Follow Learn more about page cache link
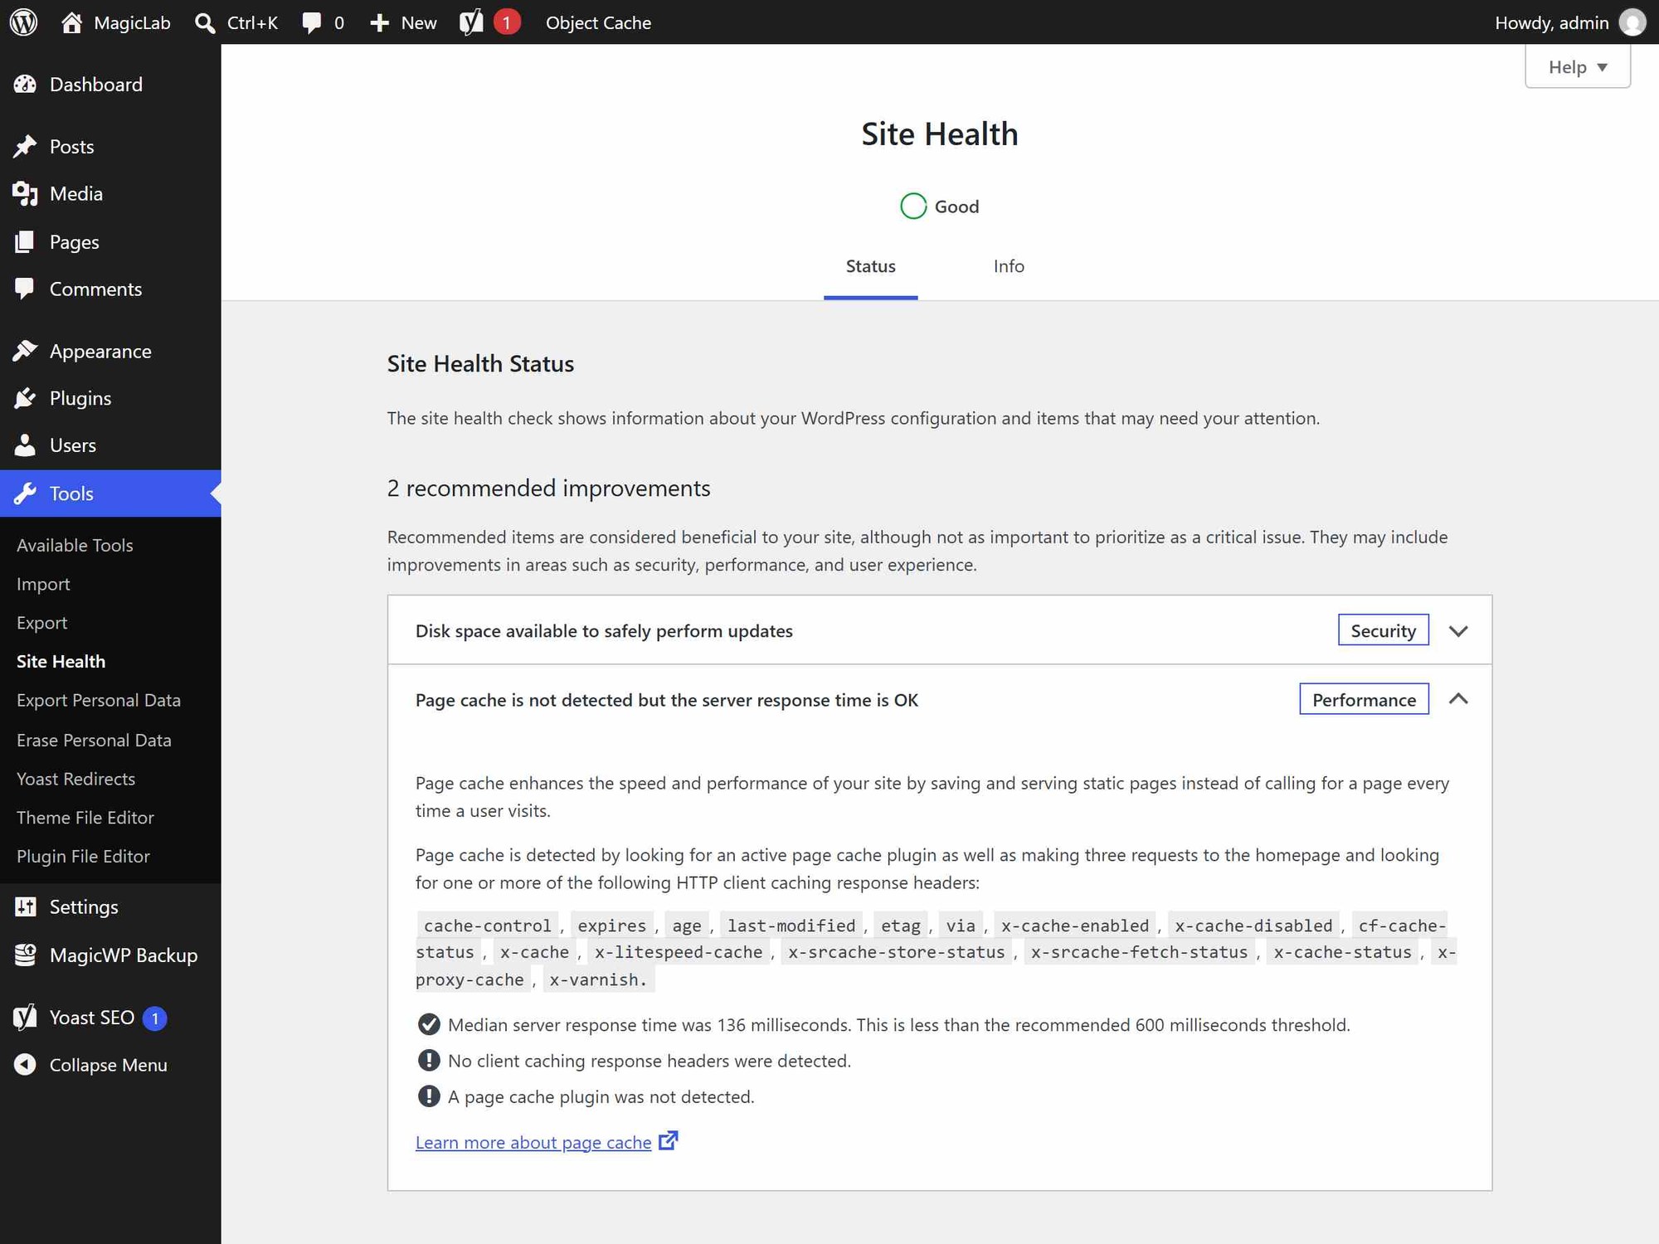 533,1143
